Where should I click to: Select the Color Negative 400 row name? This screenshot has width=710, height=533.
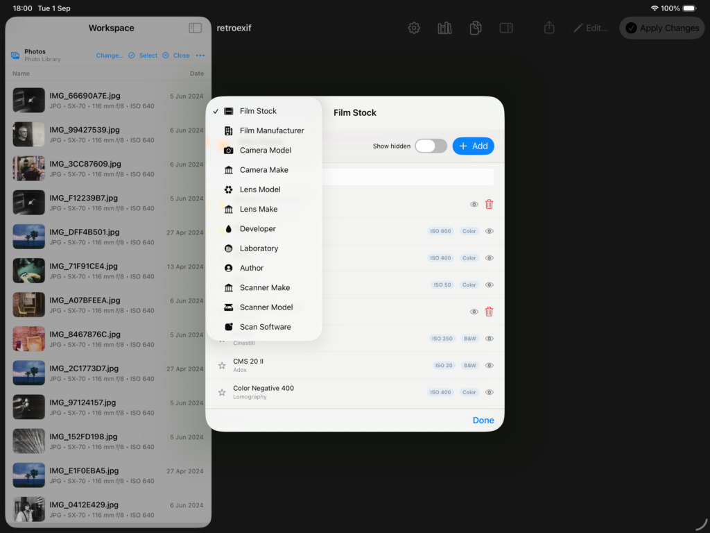point(263,388)
